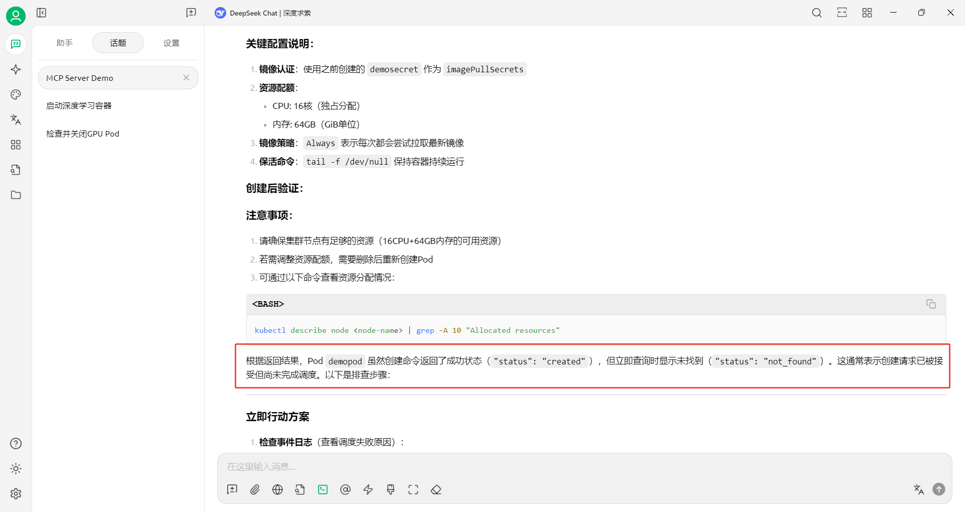Image resolution: width=965 pixels, height=512 pixels.
Task: Enable web search with the globe icon
Action: [277, 489]
